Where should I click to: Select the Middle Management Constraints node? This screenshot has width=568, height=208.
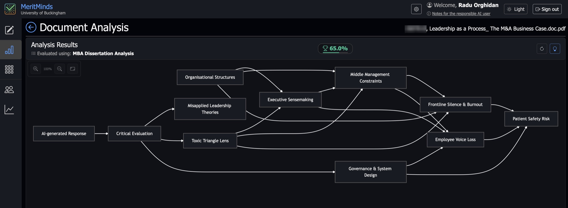tap(371, 78)
